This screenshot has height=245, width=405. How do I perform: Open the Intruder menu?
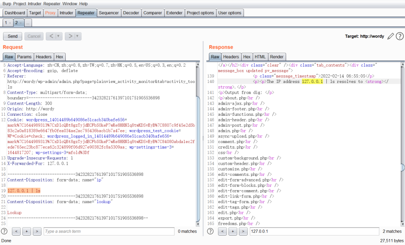tap(34, 3)
